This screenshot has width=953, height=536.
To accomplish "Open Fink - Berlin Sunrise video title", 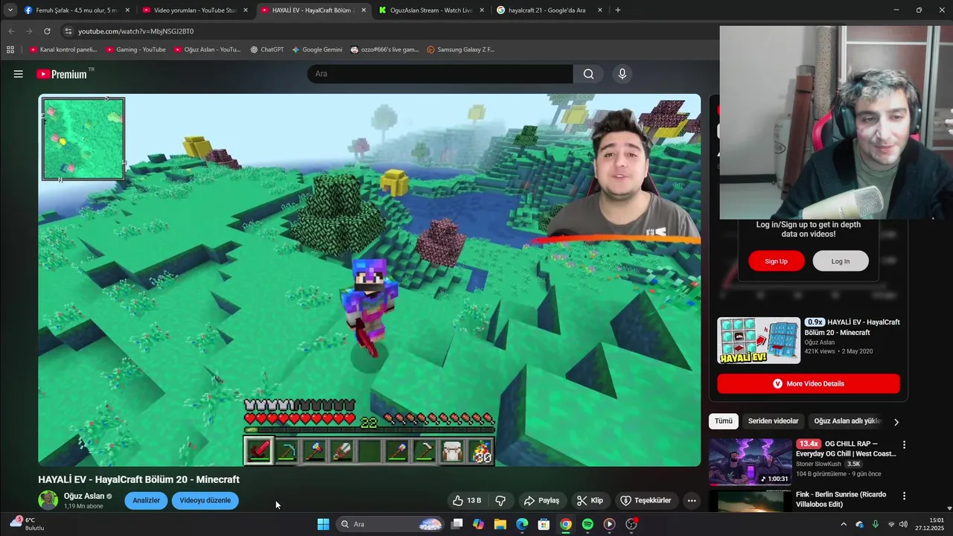I will 841,499.
